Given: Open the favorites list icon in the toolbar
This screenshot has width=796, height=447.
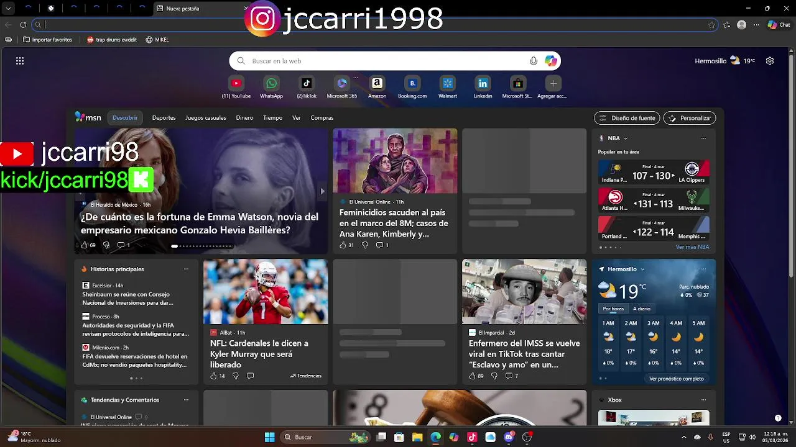Looking at the screenshot, I should 727,25.
